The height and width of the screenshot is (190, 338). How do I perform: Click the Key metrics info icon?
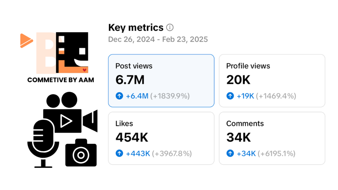tap(170, 28)
